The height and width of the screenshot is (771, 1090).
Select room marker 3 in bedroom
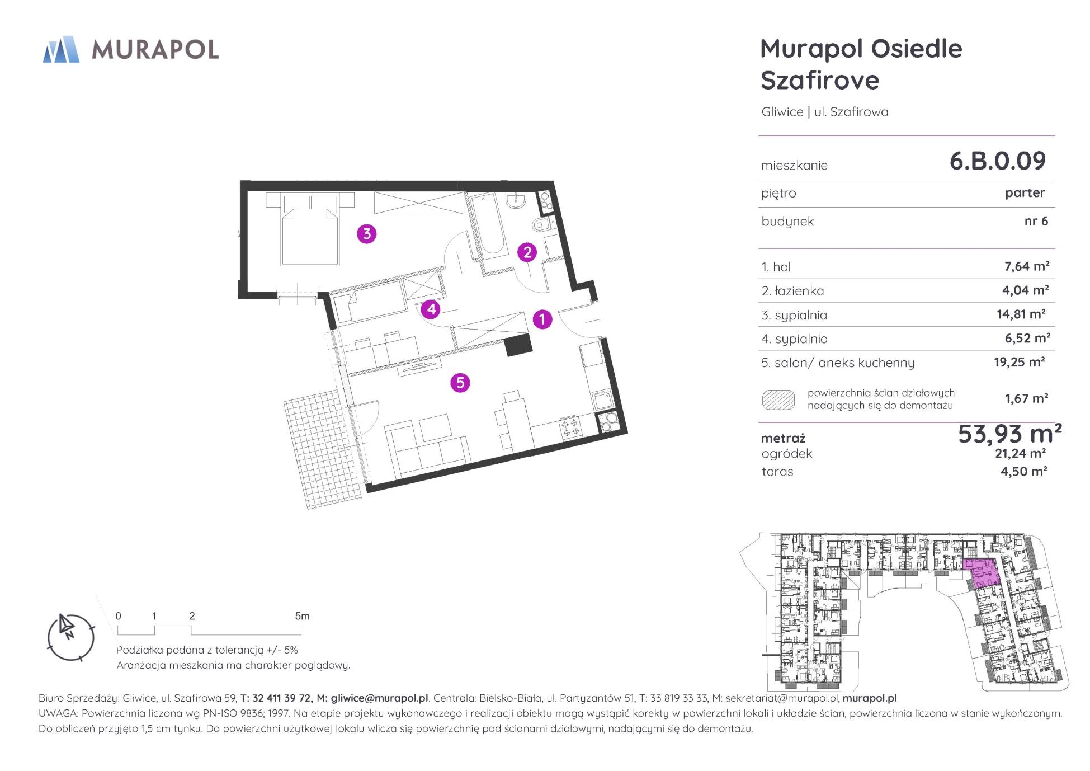367,234
